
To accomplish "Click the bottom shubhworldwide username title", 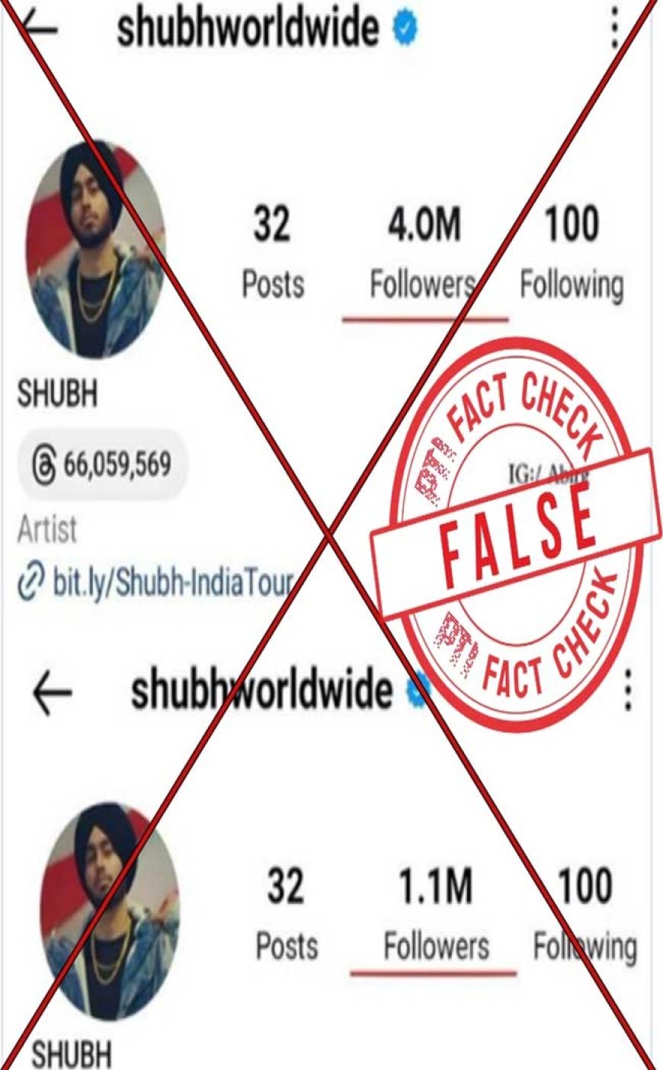I will coord(261,690).
